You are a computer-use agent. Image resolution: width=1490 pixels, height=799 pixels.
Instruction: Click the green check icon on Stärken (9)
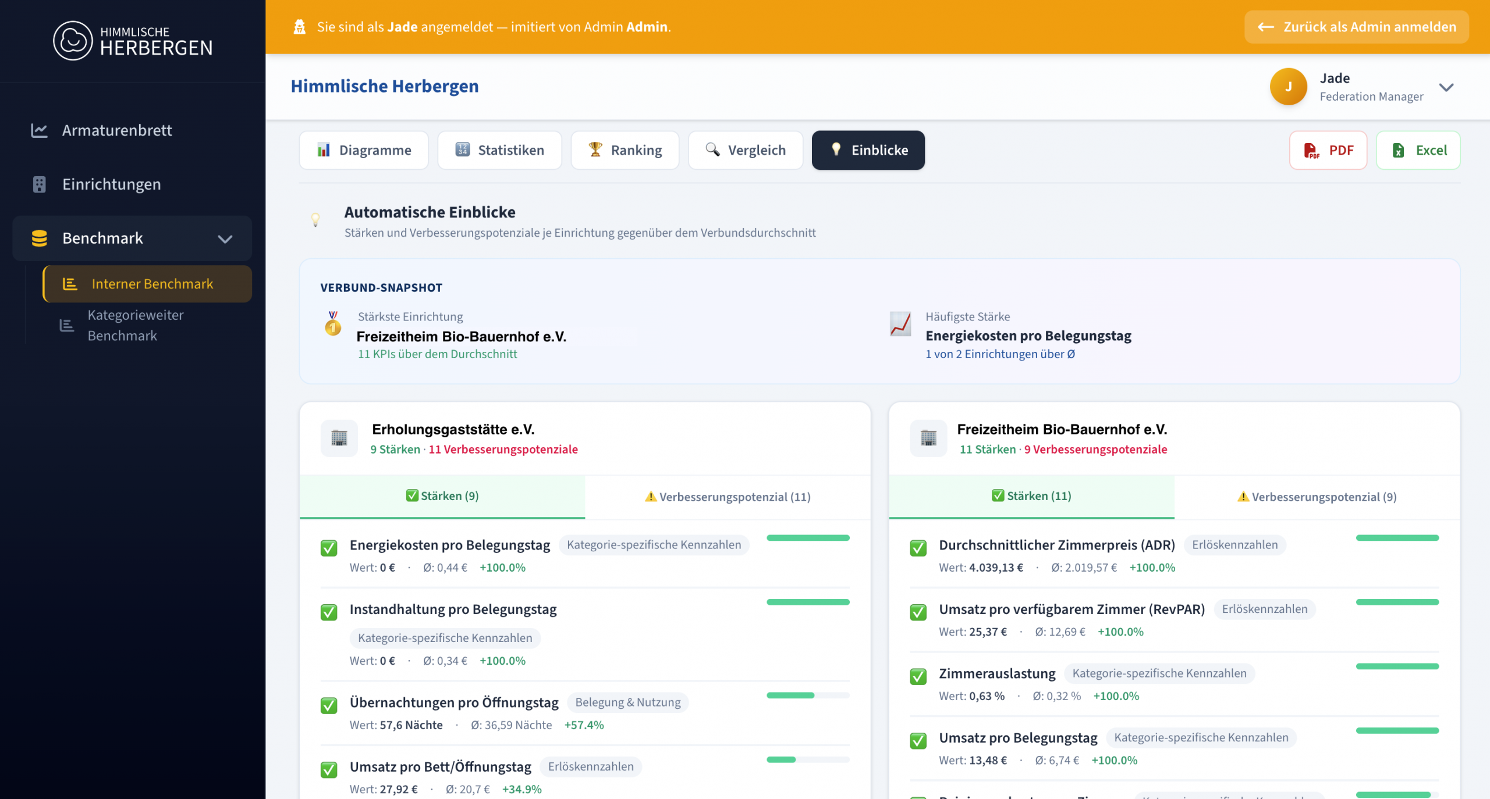pos(412,495)
